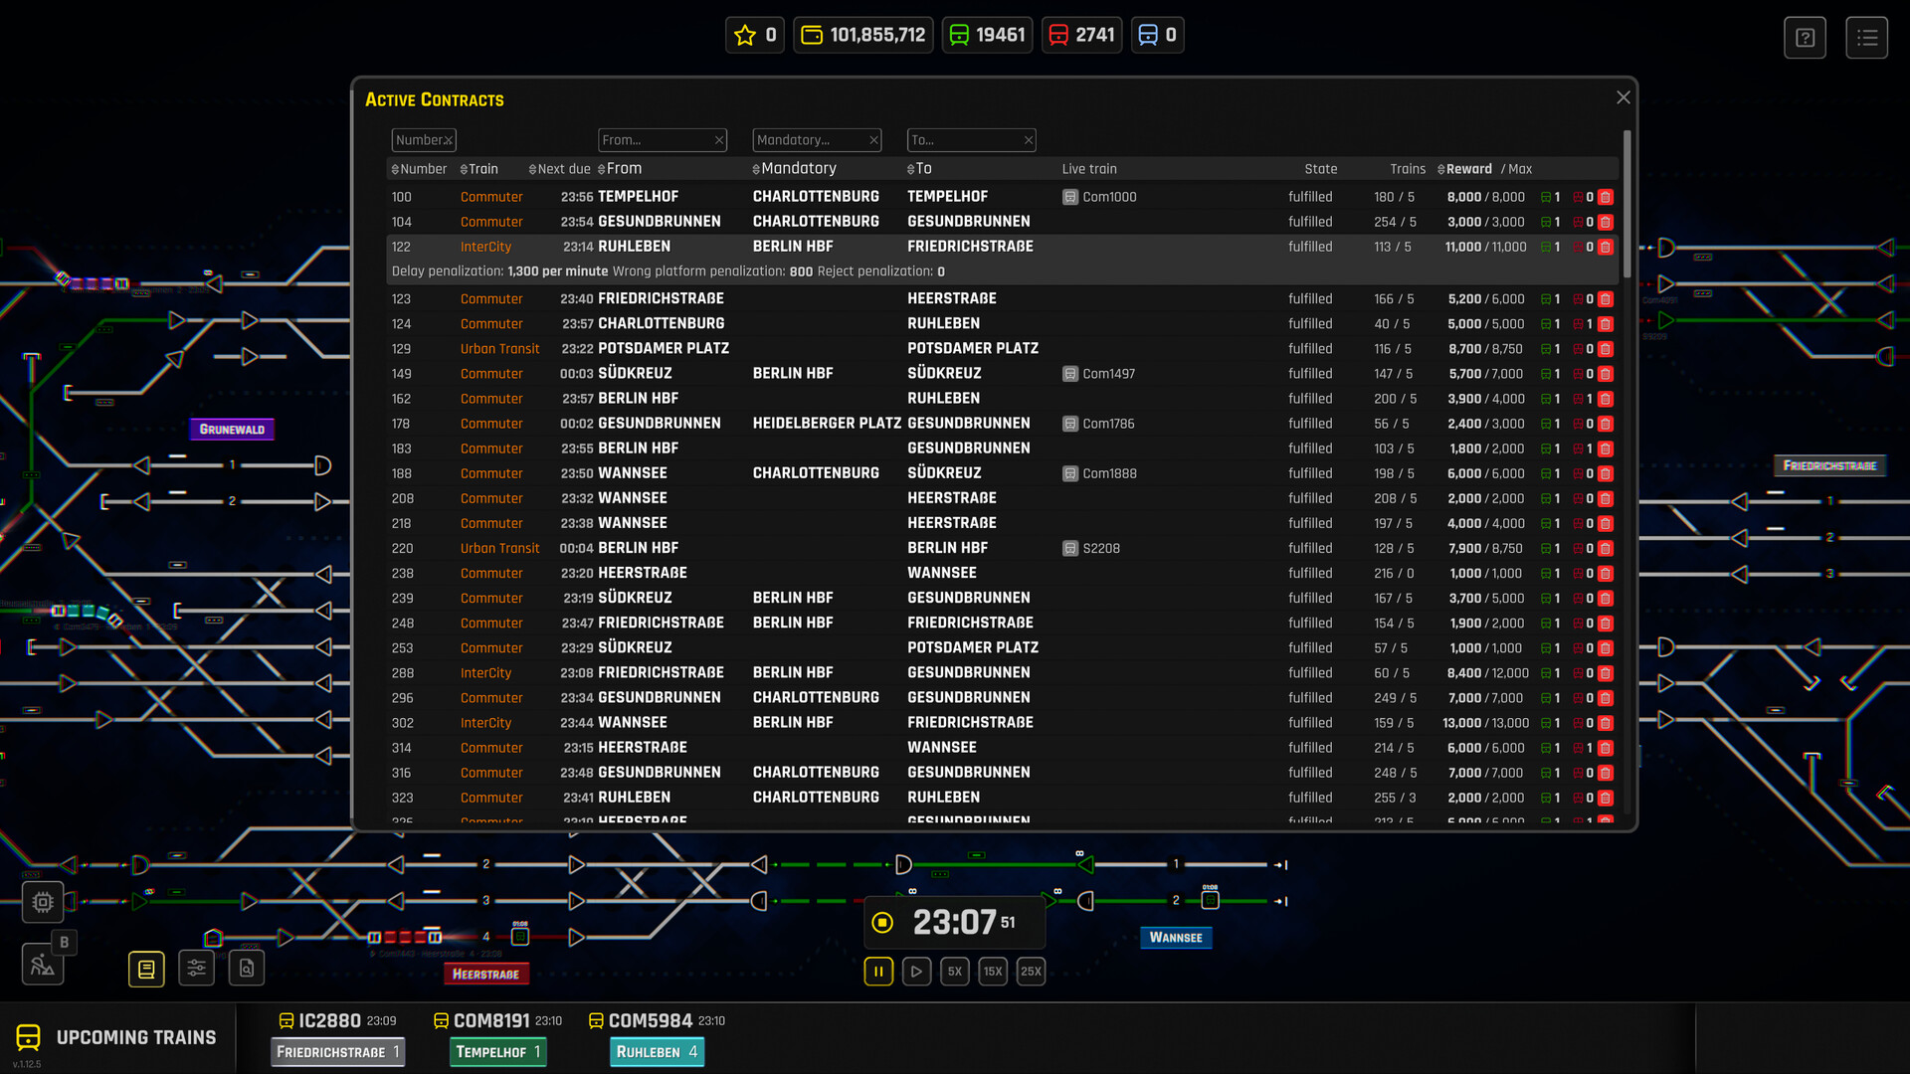Open the yellow contracts book icon
This screenshot has height=1074, width=1910.
pos(146,968)
